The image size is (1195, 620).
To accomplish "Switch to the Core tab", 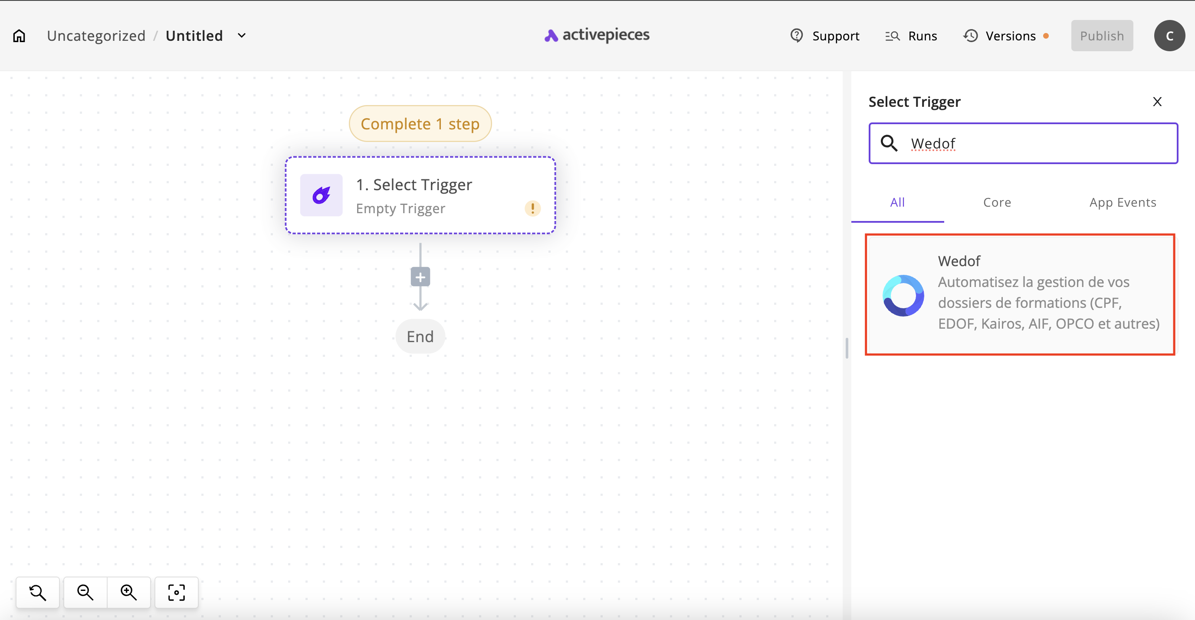I will click(x=997, y=202).
